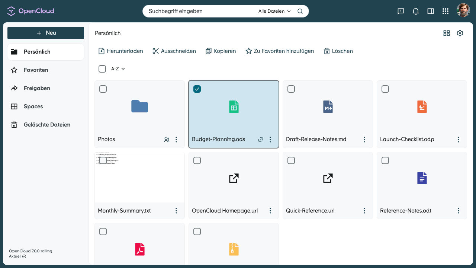Expand the A-Z sort dropdown
Viewport: 476px width, 268px height.
click(x=118, y=69)
